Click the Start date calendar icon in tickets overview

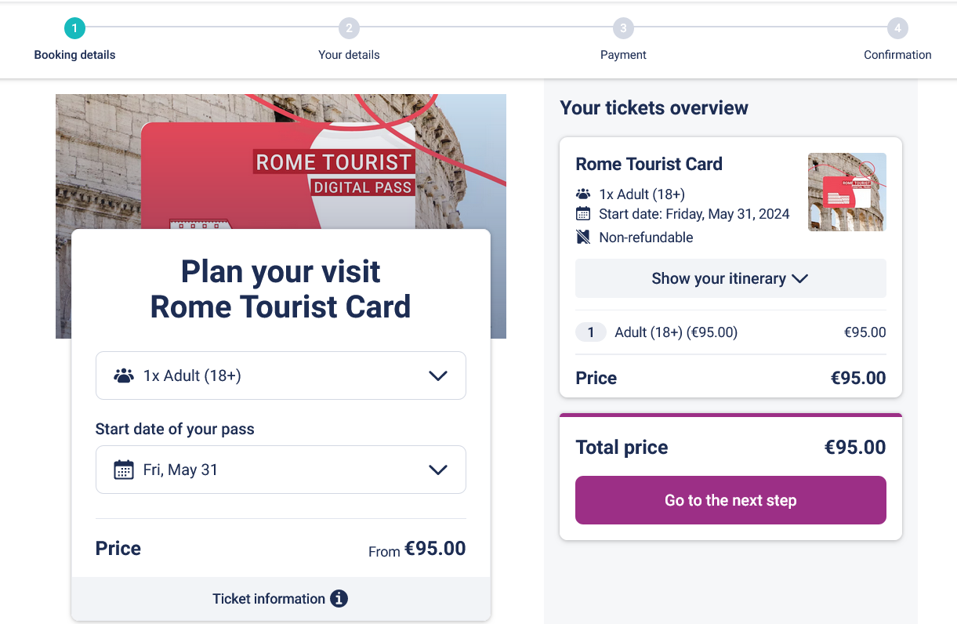(x=582, y=213)
